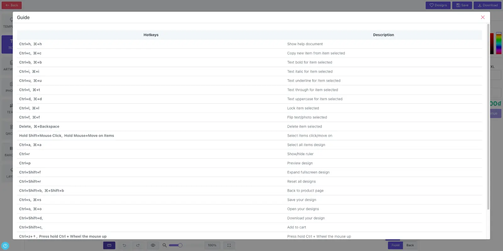Screen dimensions: 503x251
Task: Click the Description column header
Action: coord(384,35)
